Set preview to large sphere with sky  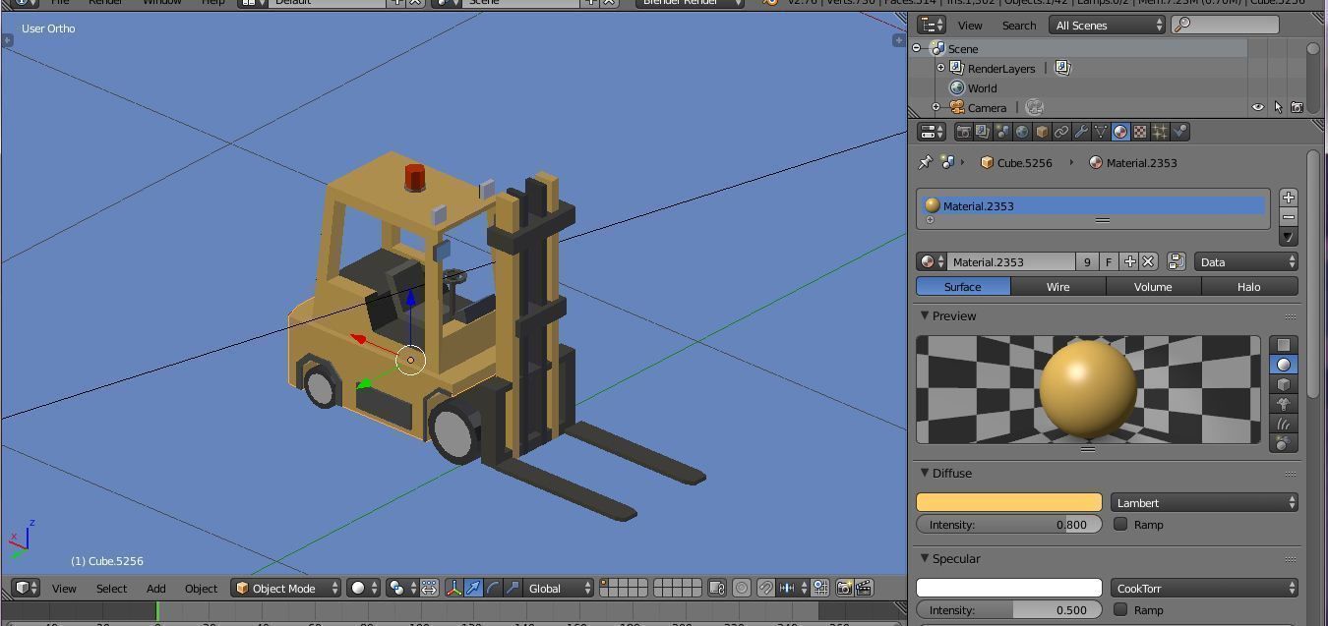[x=1284, y=443]
